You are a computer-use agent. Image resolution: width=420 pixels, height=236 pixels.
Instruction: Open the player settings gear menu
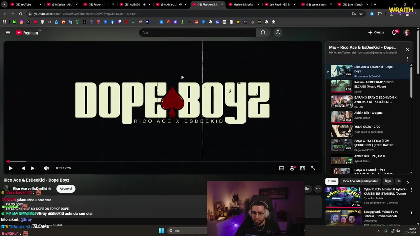tap(292, 168)
